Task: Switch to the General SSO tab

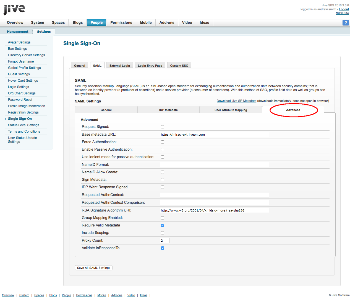Action: [x=80, y=65]
